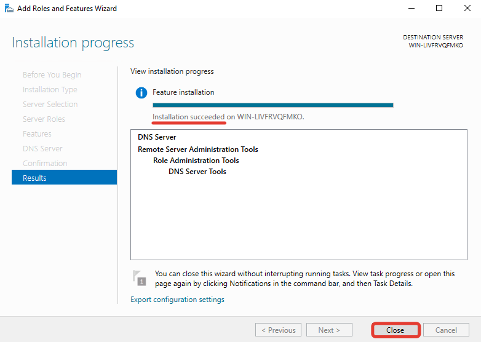Image resolution: width=481 pixels, height=342 pixels.
Task: Select Remote Server Administration Tools entry
Action: coord(198,149)
